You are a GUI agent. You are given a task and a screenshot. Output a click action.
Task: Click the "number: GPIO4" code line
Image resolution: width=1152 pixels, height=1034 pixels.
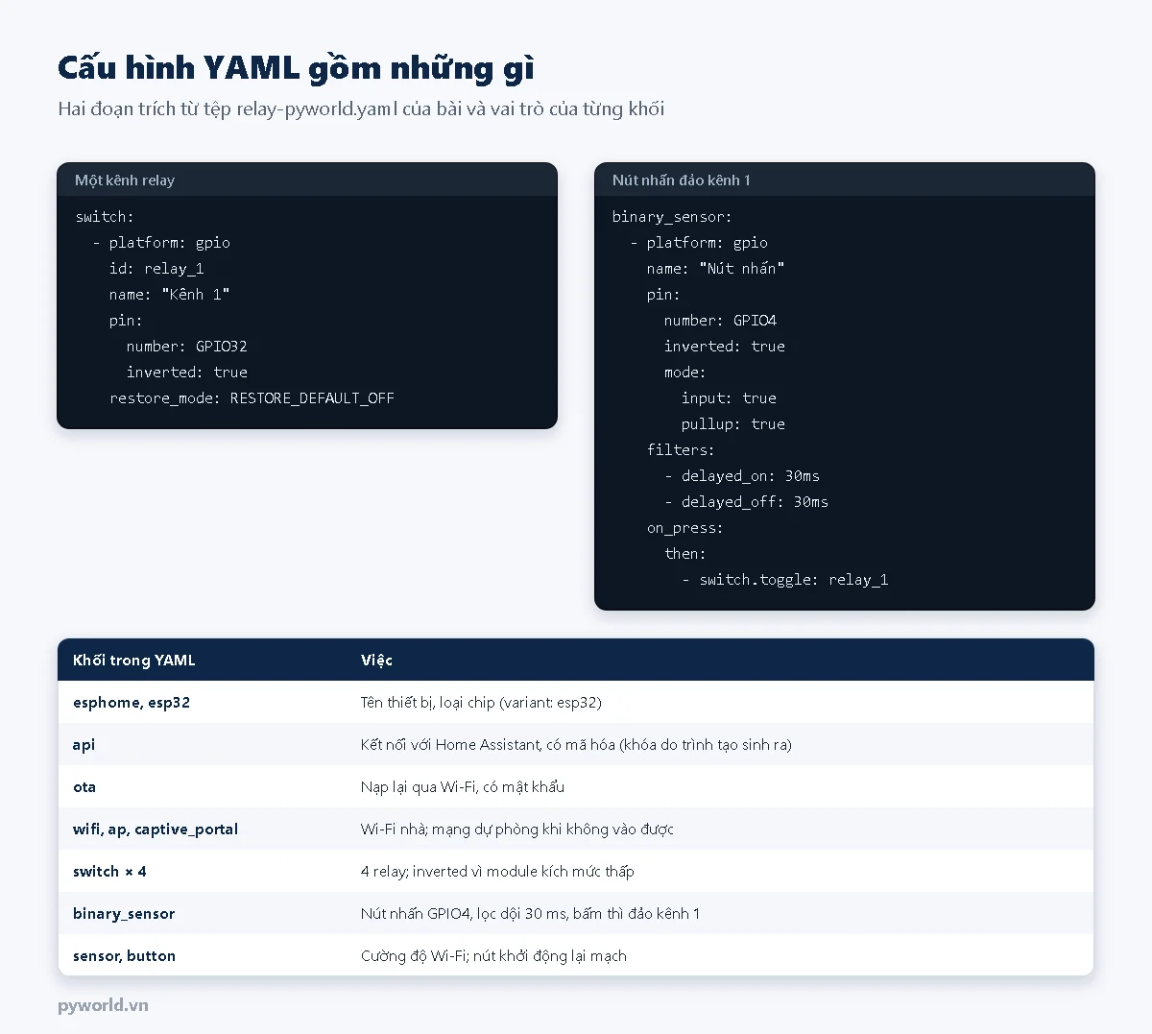[x=720, y=321]
